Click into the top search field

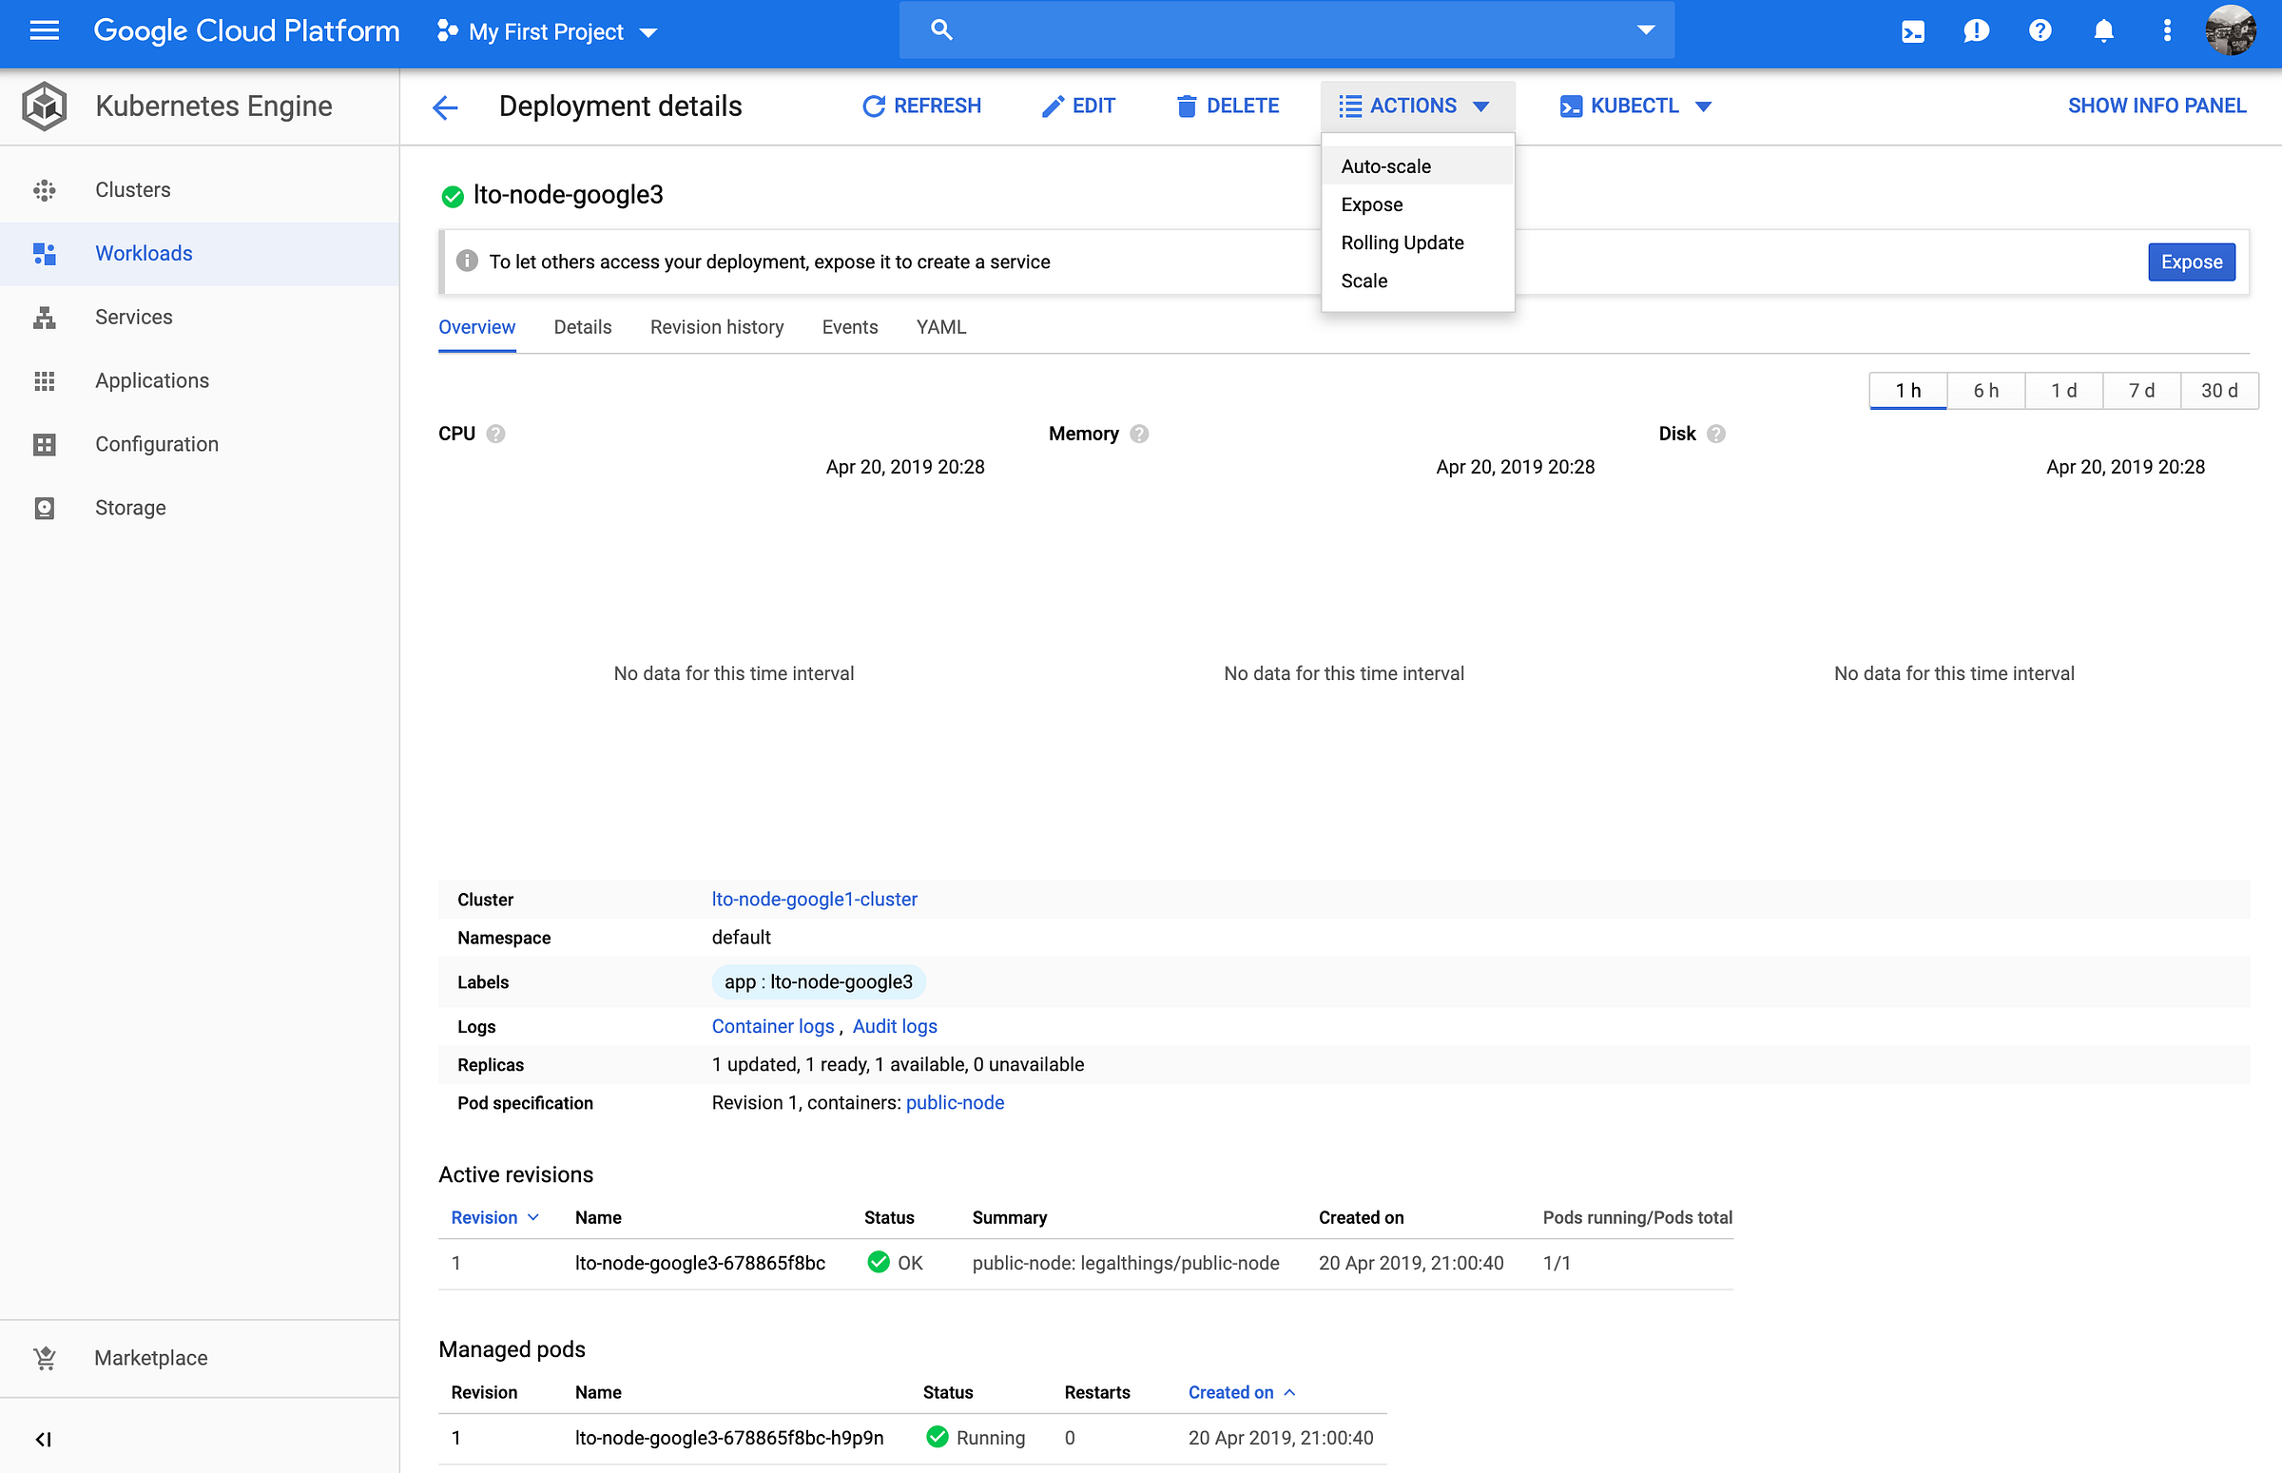coord(1285,30)
